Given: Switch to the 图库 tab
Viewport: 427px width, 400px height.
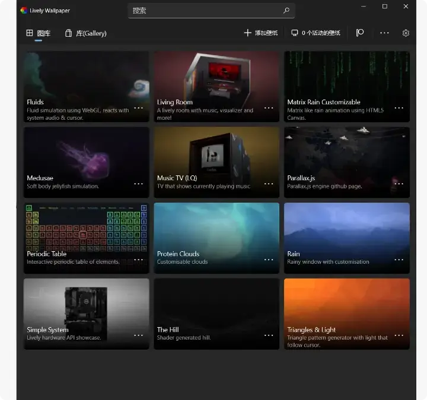Looking at the screenshot, I should click(39, 33).
